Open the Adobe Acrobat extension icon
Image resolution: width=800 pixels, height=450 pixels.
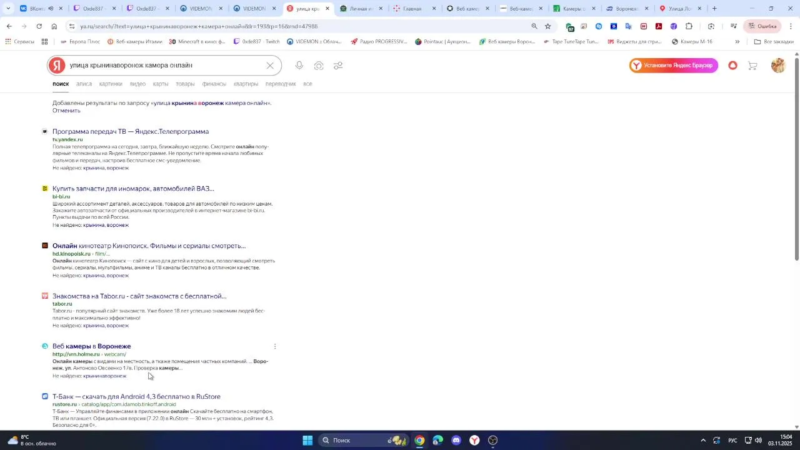coord(659,26)
